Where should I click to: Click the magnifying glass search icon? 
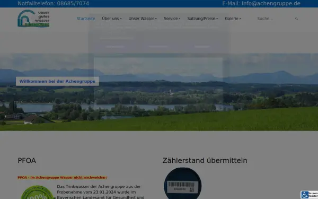coord(296,19)
